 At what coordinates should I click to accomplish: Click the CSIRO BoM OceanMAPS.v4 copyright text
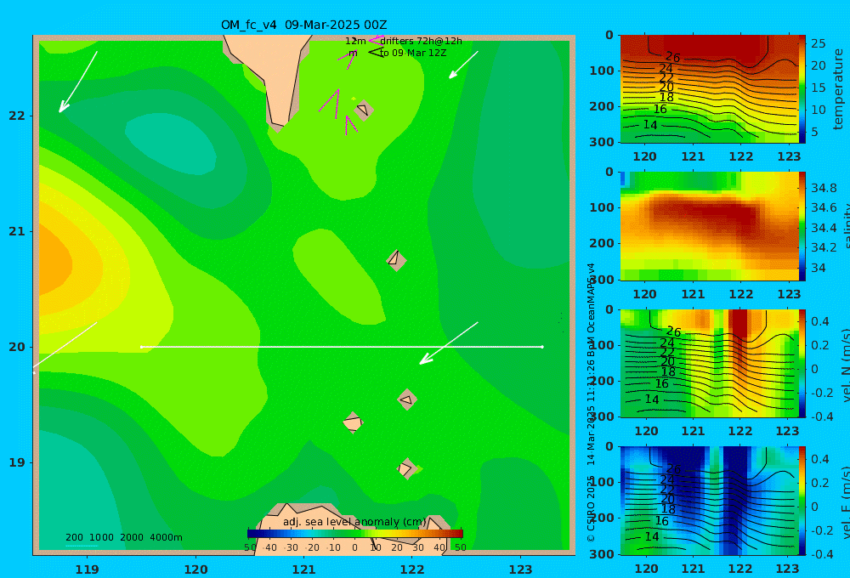point(591,402)
